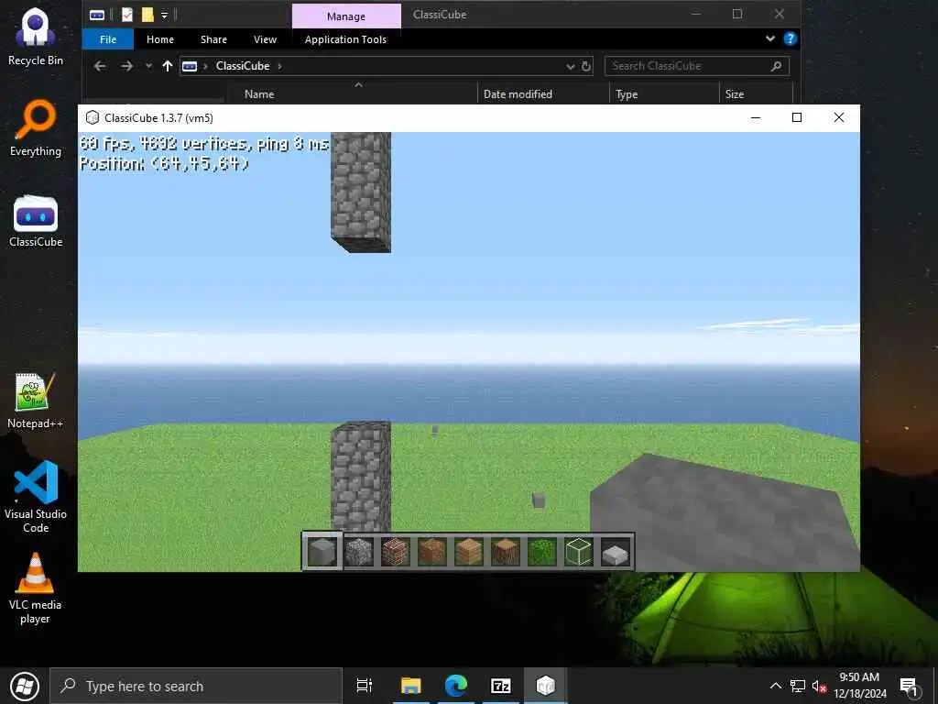Click the floating cobblestone pillar in the sky

(361, 192)
